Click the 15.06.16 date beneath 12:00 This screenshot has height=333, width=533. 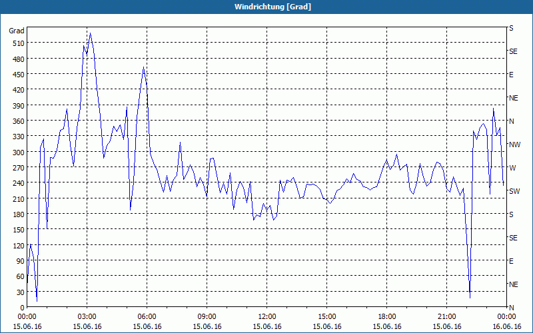(267, 326)
